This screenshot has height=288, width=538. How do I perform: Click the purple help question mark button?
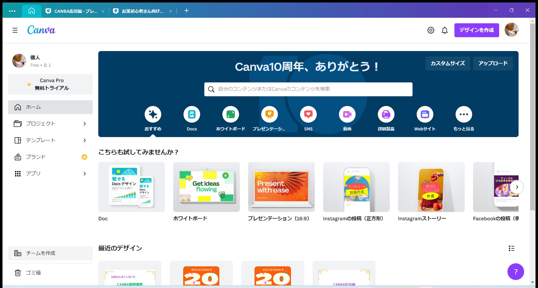coord(516,272)
